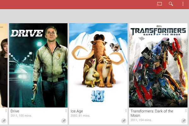Open the Transformers card three-dot menu
189x126 pixels.
(186, 111)
